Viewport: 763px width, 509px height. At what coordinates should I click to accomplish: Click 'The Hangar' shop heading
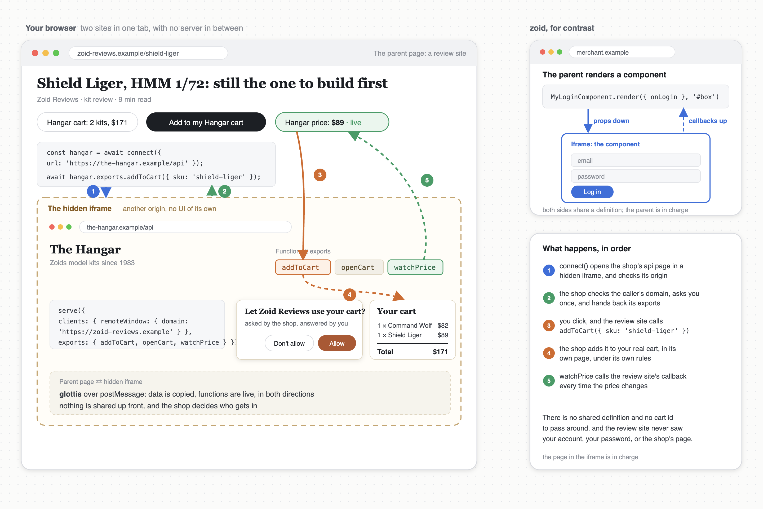coord(85,249)
